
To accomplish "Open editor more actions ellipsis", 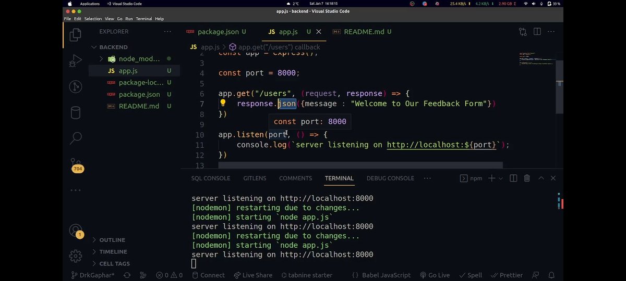I will pos(551,32).
